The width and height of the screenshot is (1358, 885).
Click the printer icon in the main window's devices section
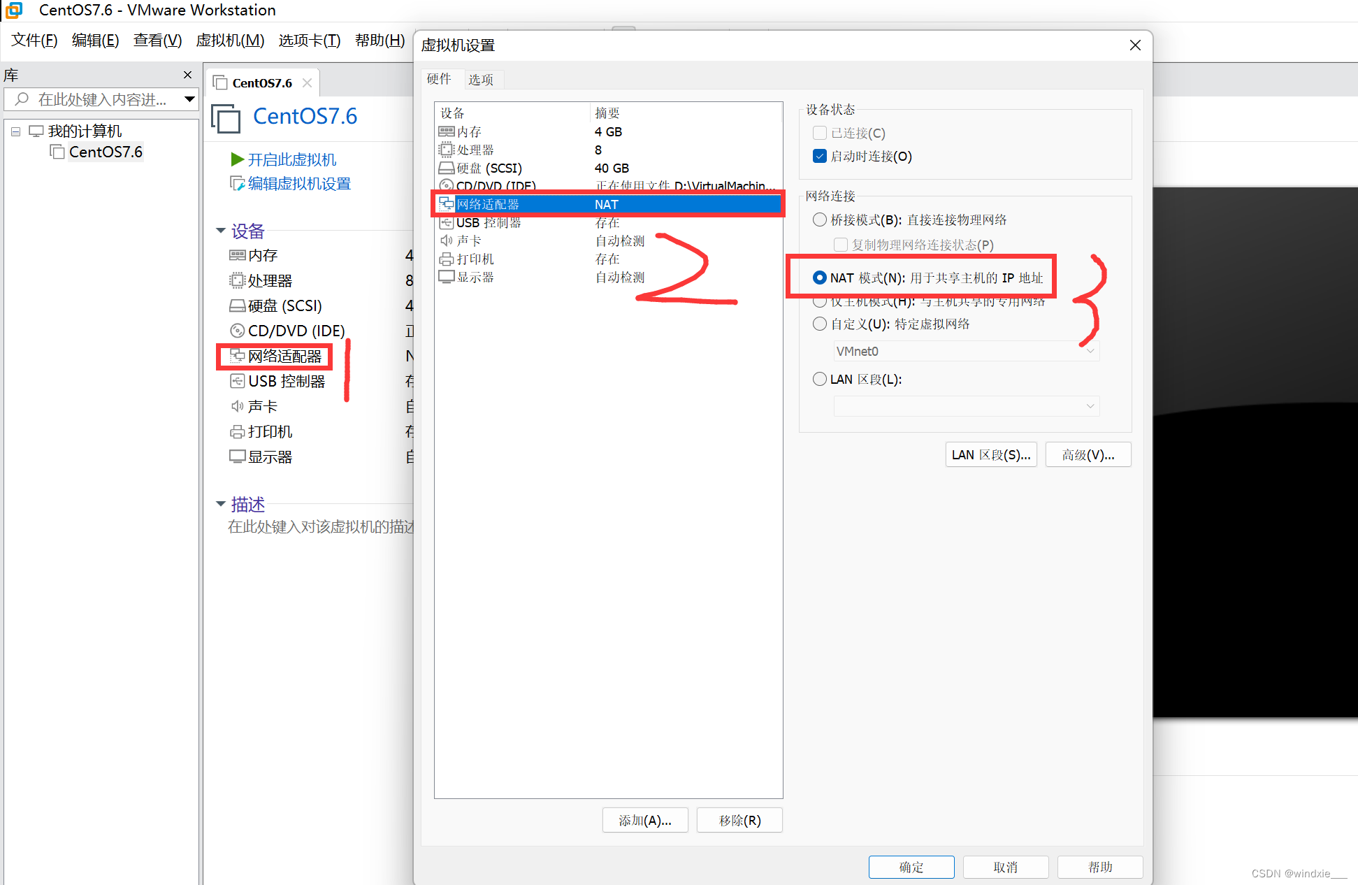tap(238, 431)
